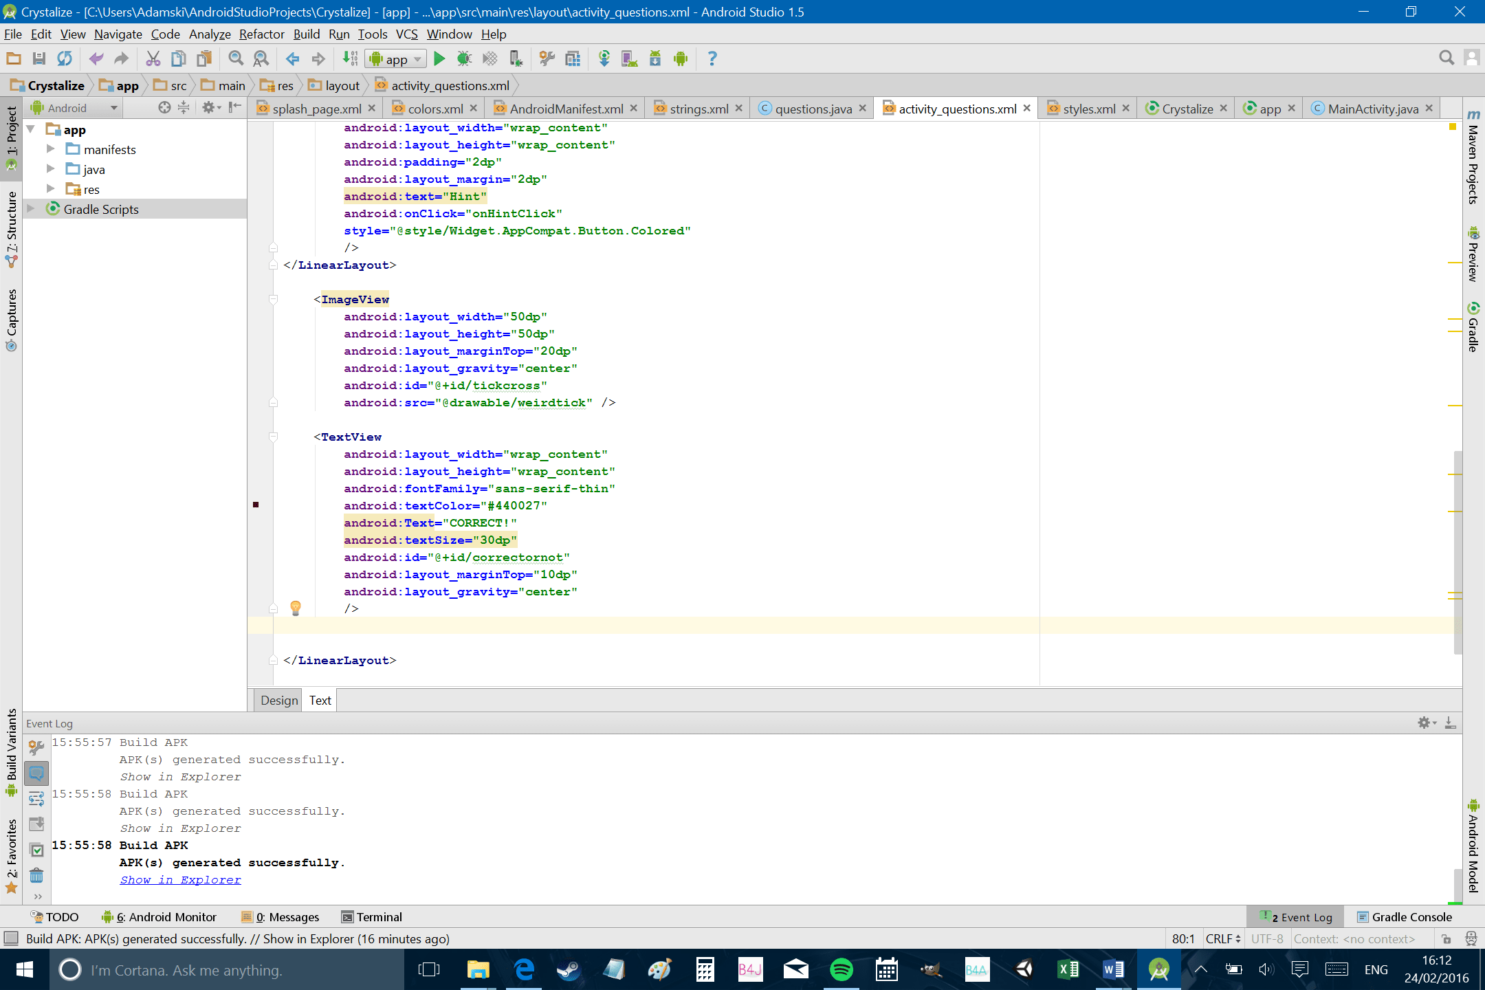Start debugging using the Debug bug icon
Screen dimensions: 1485x990
pyautogui.click(x=465, y=58)
